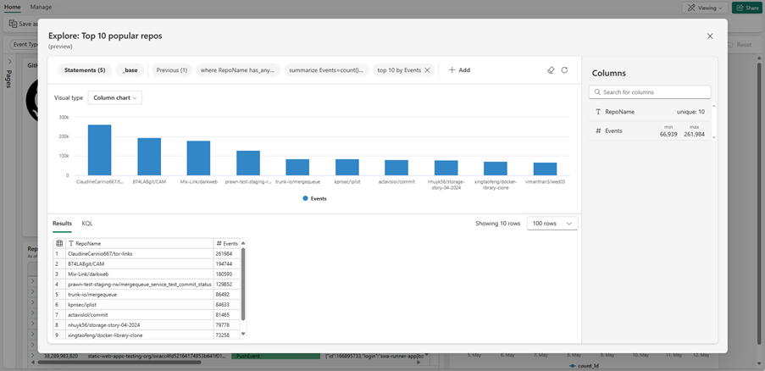Select the Mix-Link/darkweb table cell
Viewport: 765px width, 371px height.
140,274
